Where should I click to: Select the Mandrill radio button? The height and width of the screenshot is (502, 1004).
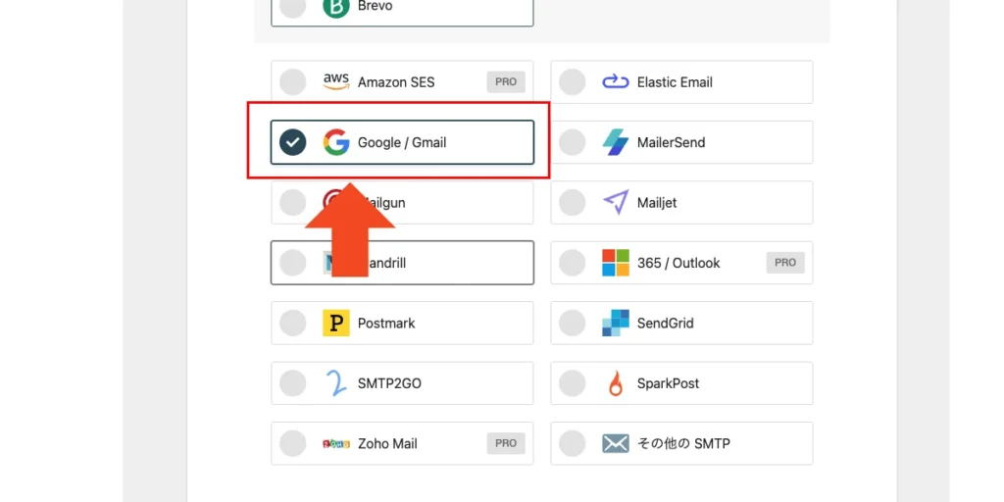pyautogui.click(x=292, y=263)
